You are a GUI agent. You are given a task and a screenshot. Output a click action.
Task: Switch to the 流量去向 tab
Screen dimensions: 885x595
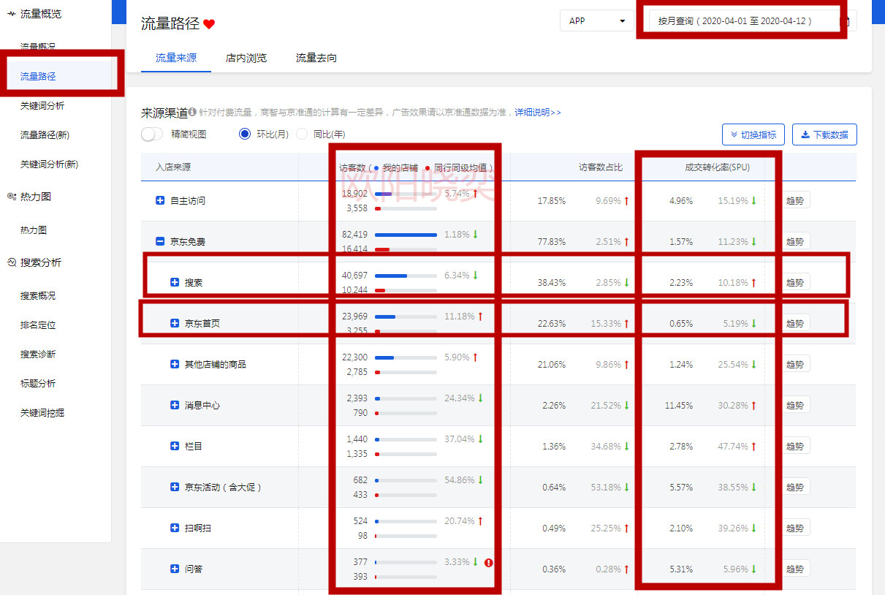316,58
